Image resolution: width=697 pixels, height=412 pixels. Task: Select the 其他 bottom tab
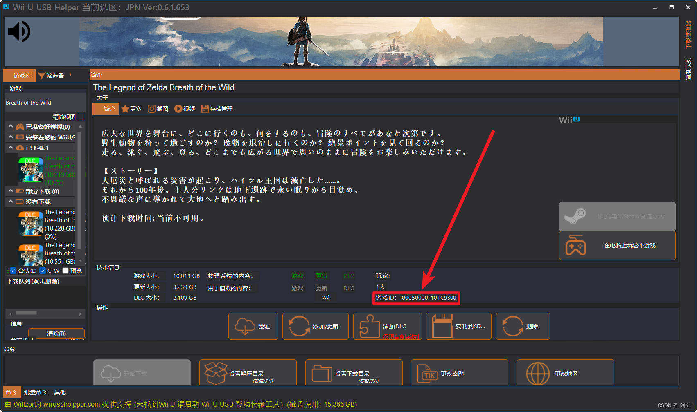(x=60, y=392)
